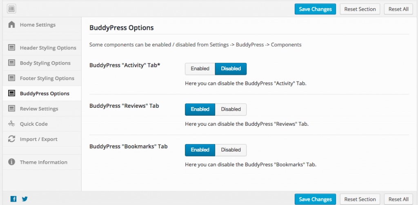Click the BuddyPress "Reviews" Tab label
The height and width of the screenshot is (205, 418).
coord(124,106)
